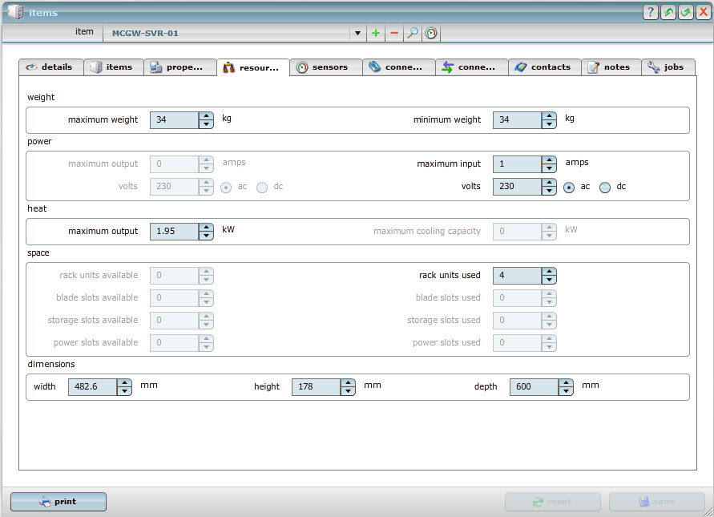Select ac for maximum input volts
The width and height of the screenshot is (714, 517).
pyautogui.click(x=570, y=187)
